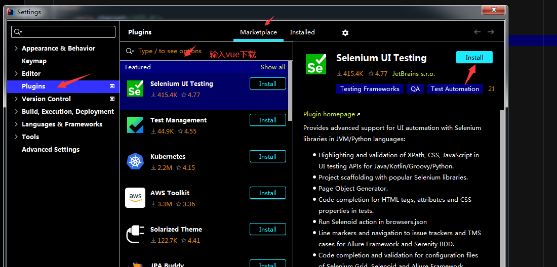Click the Version Control row project-level icon
Viewport: 557px width, 267px height.
coord(112,99)
